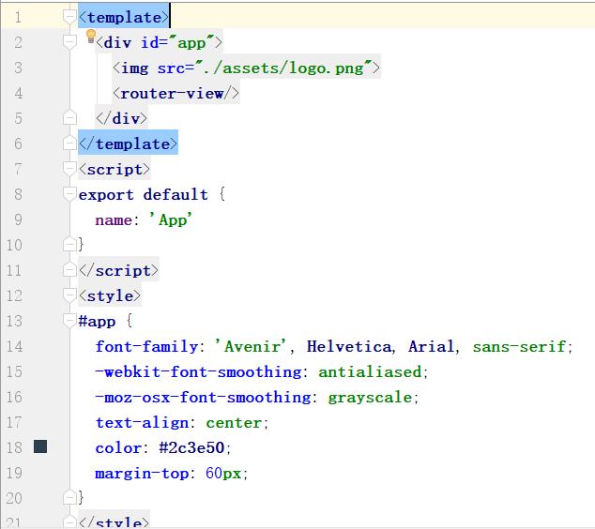
Task: Click the text-align property
Action: pyautogui.click(x=142, y=423)
